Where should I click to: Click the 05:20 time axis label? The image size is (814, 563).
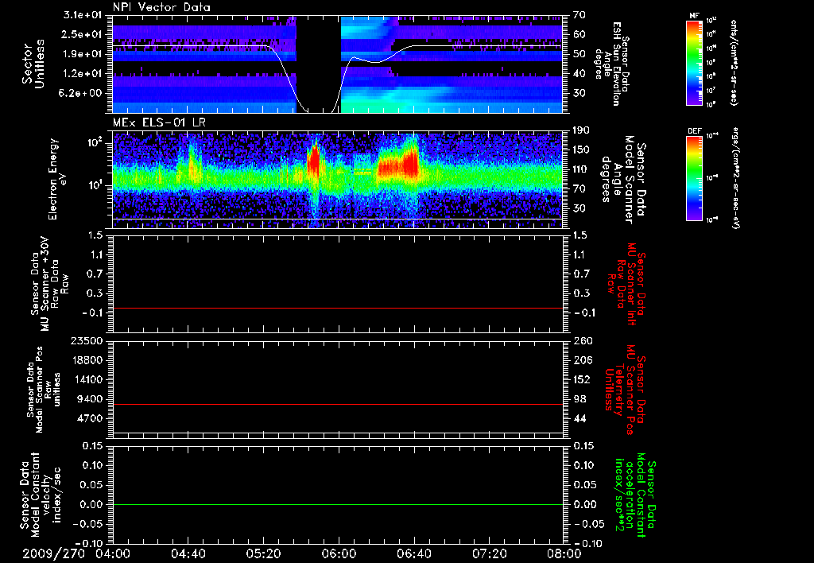(264, 553)
